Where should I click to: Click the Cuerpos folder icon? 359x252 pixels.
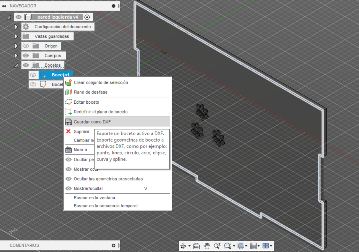[36, 56]
